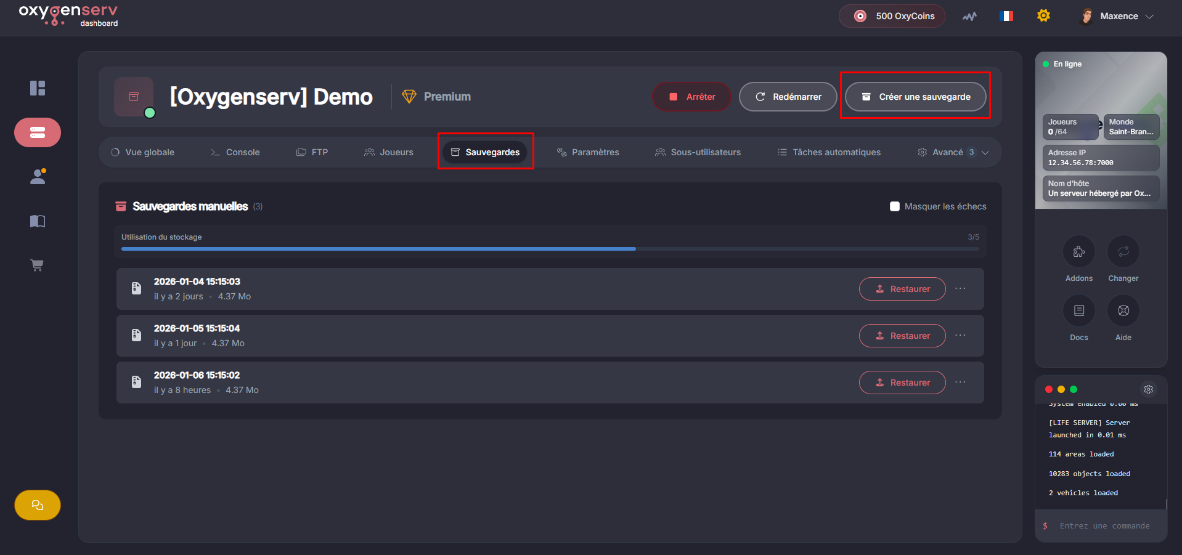The image size is (1182, 555).
Task: Open the Aide help icon
Action: tap(1123, 310)
